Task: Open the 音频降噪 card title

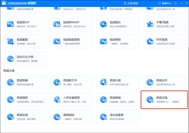Action: (115, 98)
